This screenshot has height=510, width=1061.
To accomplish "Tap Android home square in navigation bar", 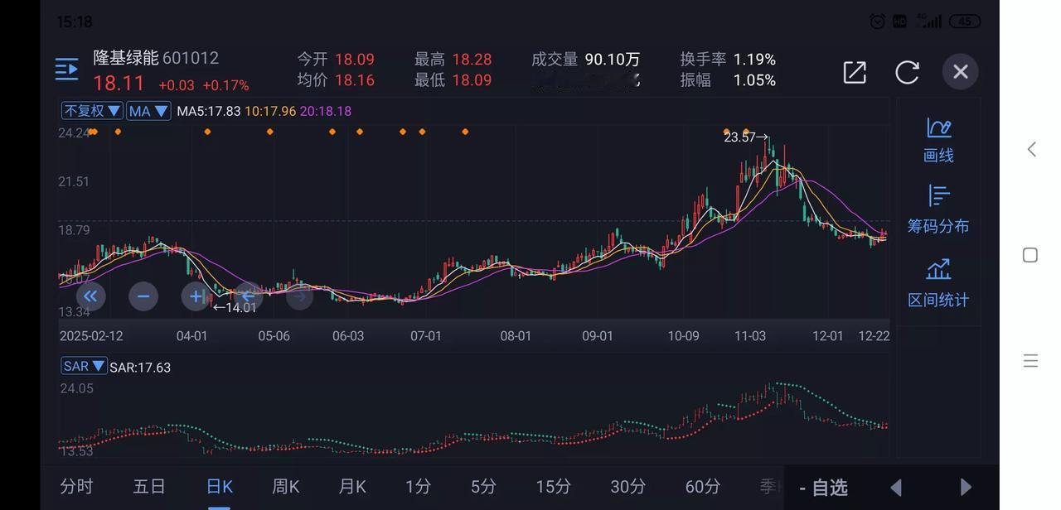I will pos(1030,255).
